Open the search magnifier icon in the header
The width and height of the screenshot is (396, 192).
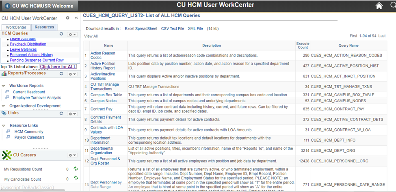coord(393,6)
